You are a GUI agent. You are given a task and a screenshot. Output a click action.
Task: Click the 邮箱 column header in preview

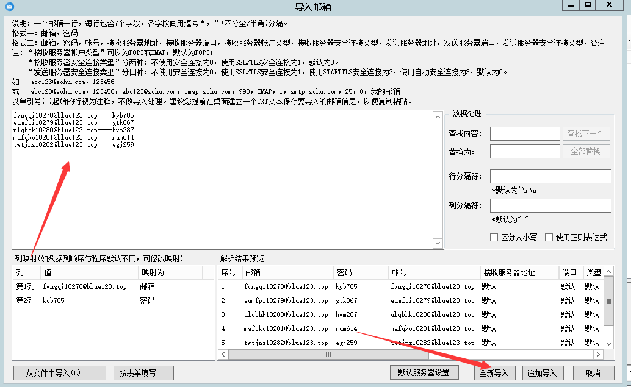point(287,272)
